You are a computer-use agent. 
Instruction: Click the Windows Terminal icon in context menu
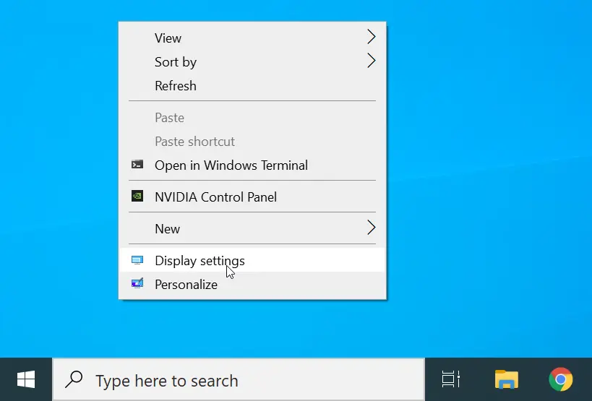tap(137, 165)
